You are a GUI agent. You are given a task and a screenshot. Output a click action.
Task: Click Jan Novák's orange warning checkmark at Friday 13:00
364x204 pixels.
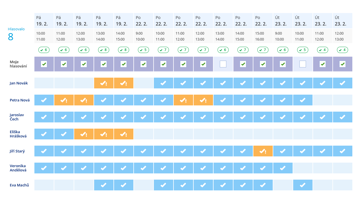[104, 83]
